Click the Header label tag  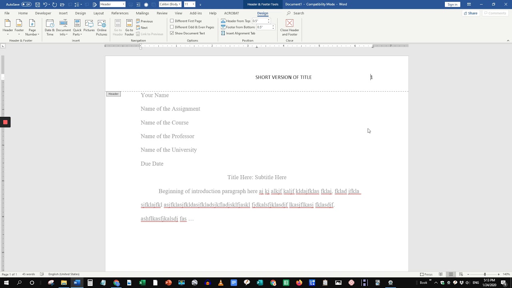pos(114,94)
